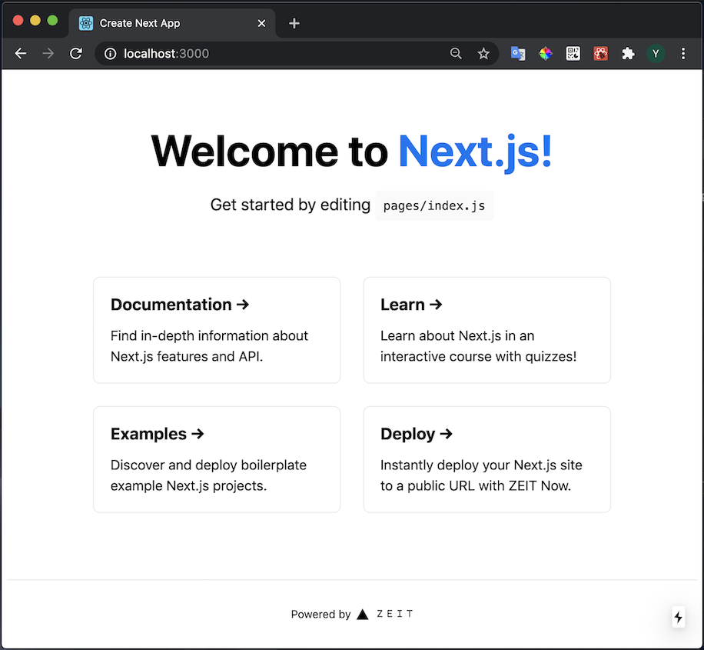Click the 'Get started by editing' text

click(290, 205)
